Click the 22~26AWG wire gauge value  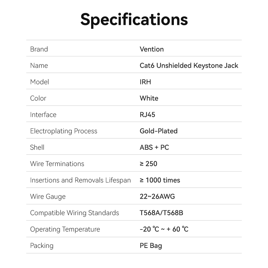tap(157, 197)
